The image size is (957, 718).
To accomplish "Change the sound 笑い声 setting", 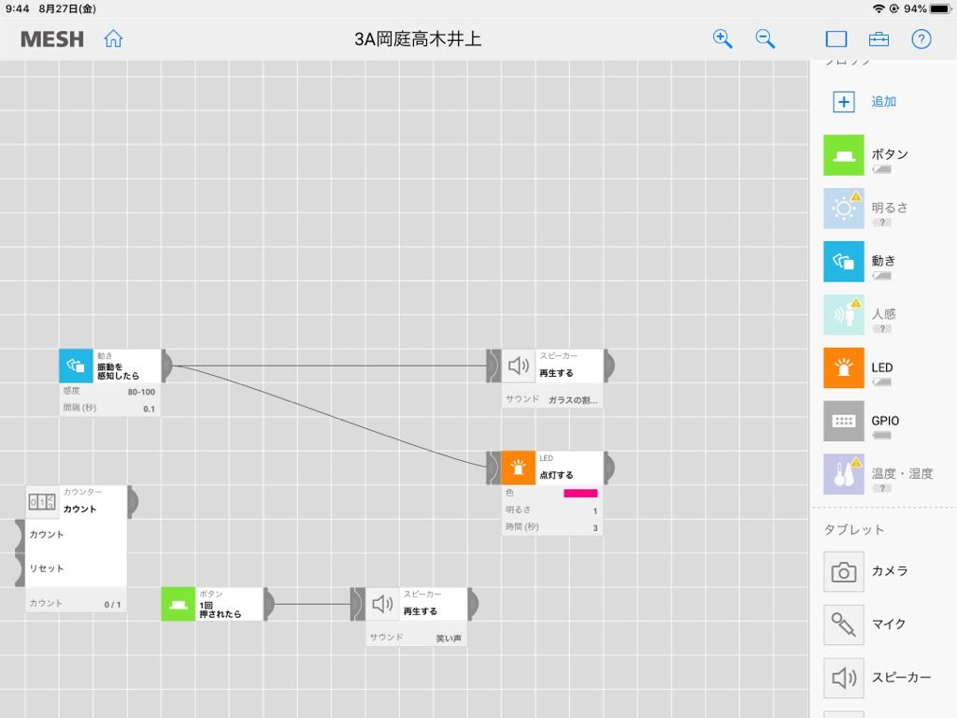I will coord(449,638).
